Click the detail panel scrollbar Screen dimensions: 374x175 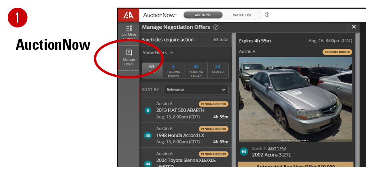coord(357,100)
